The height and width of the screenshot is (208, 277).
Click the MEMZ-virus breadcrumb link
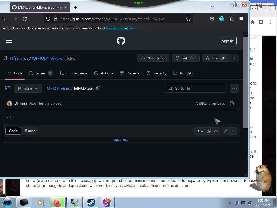pyautogui.click(x=58, y=89)
